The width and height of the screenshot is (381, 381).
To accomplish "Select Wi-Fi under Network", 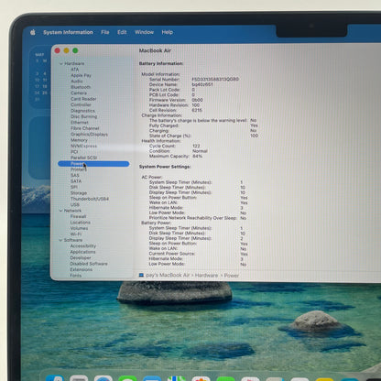I will pos(76,234).
